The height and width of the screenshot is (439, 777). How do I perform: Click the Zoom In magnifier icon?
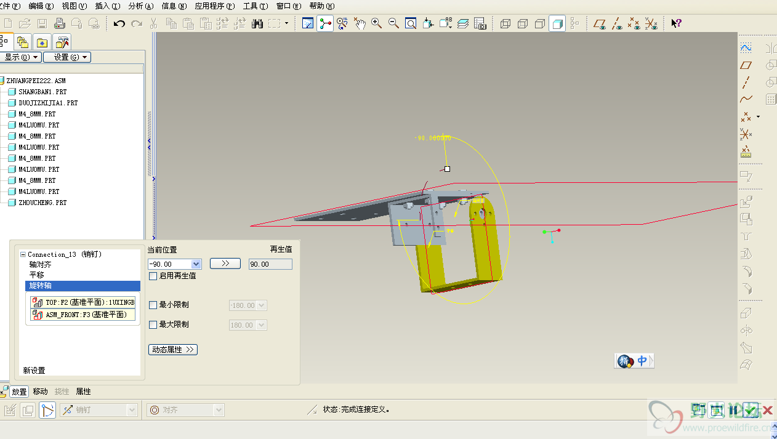point(376,23)
